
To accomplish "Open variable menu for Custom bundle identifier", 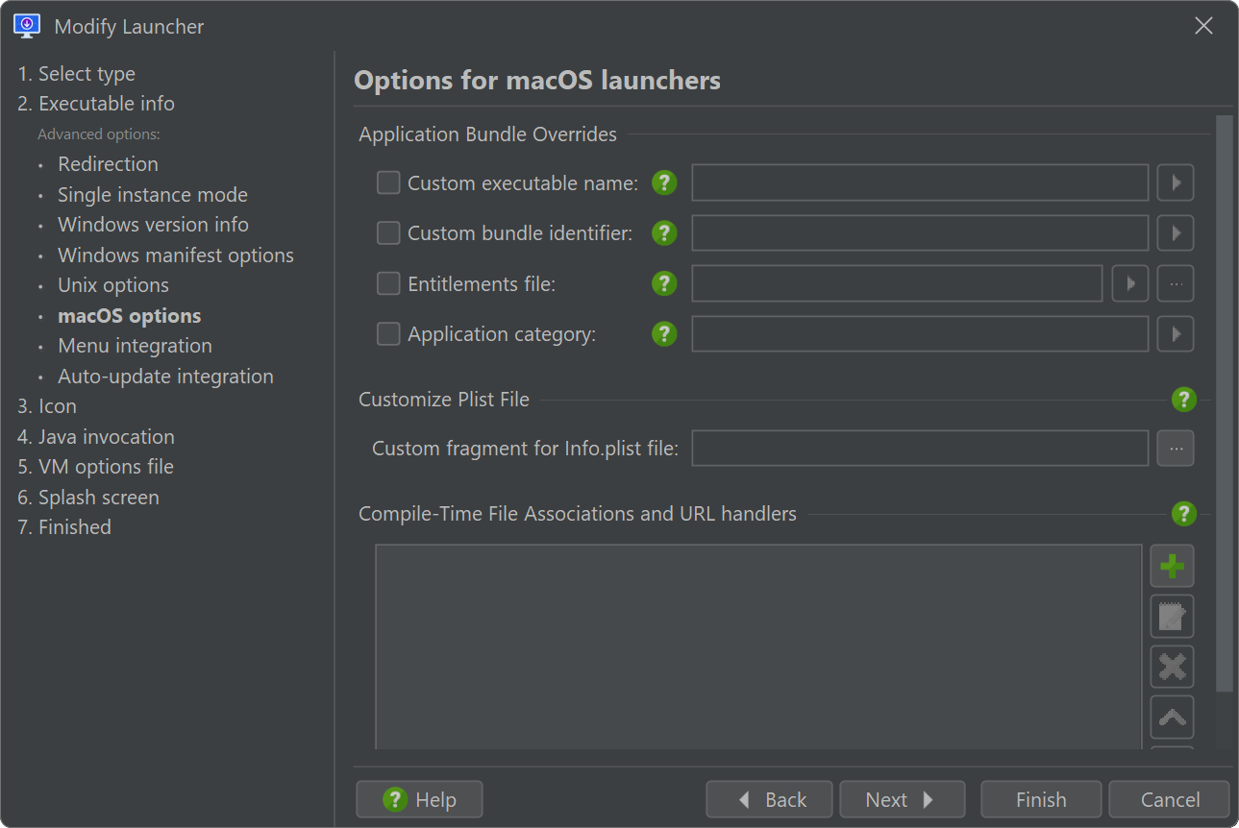I will [1176, 232].
